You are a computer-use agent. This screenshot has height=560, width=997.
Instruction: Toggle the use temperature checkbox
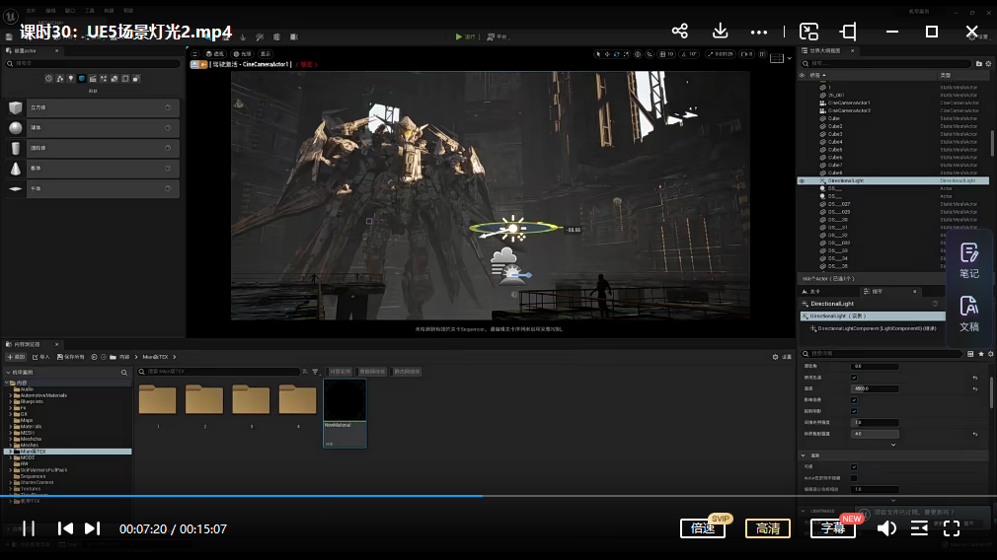point(854,378)
